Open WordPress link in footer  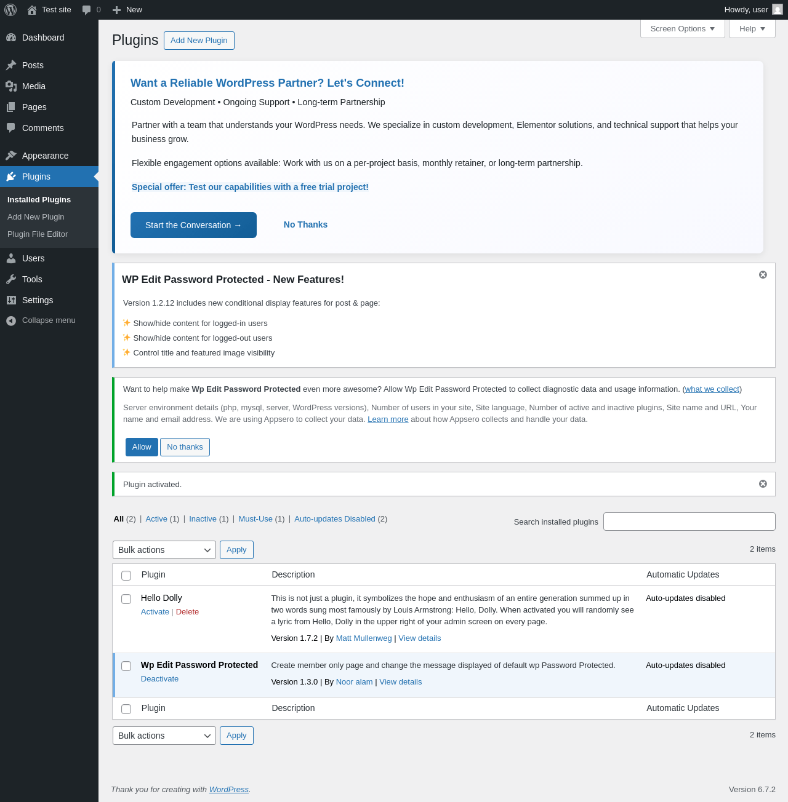[229, 790]
